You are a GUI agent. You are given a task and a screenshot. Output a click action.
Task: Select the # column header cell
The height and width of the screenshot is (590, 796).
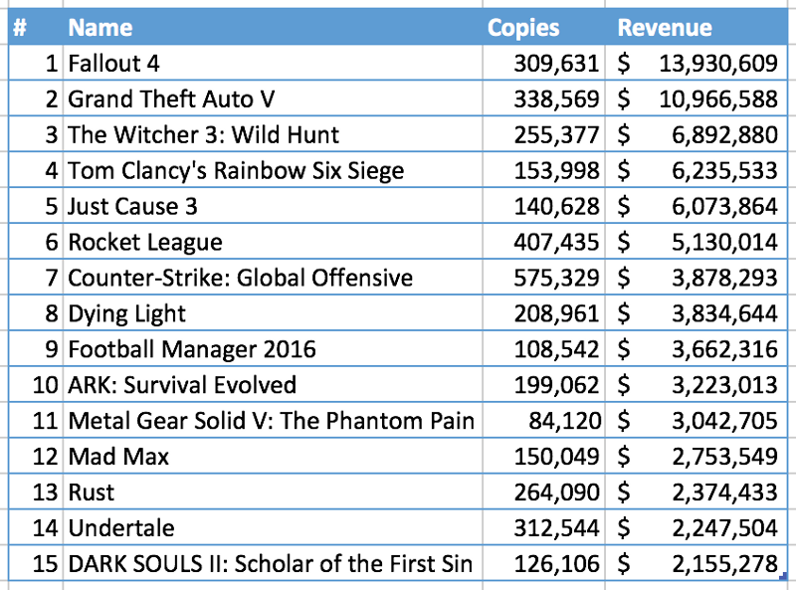tap(36, 27)
